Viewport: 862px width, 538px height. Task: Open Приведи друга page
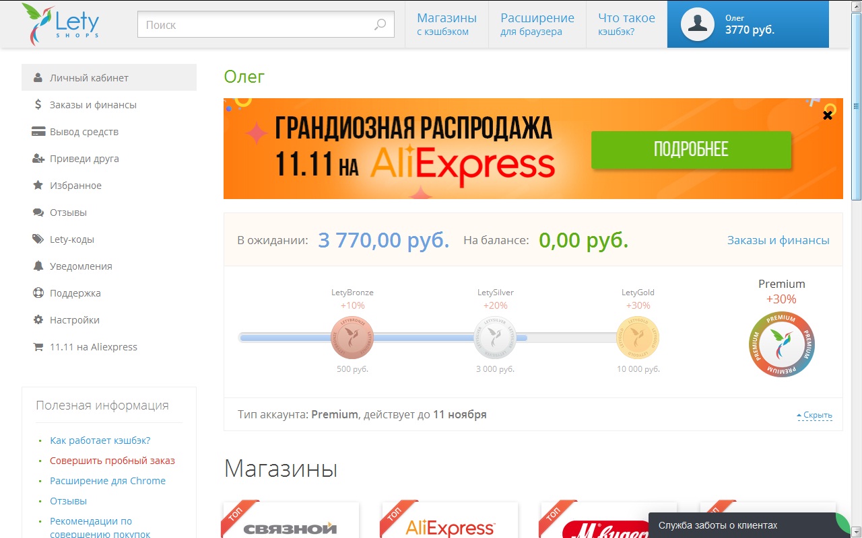point(109,158)
